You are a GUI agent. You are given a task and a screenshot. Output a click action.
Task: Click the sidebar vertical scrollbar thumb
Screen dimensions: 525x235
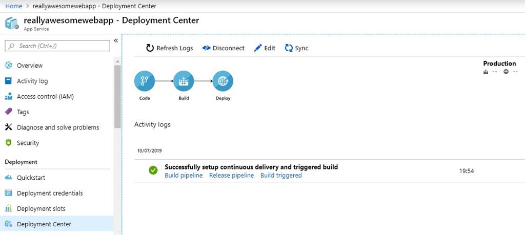pyautogui.click(x=117, y=96)
